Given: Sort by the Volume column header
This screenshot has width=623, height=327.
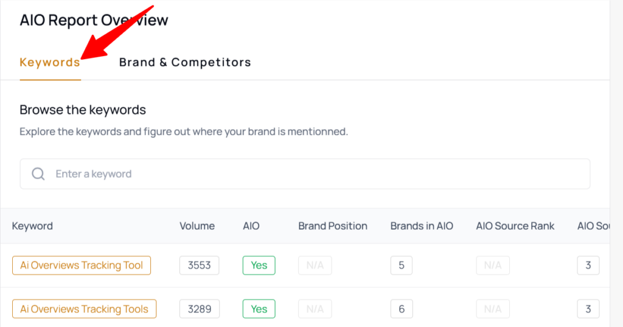Looking at the screenshot, I should pyautogui.click(x=197, y=226).
